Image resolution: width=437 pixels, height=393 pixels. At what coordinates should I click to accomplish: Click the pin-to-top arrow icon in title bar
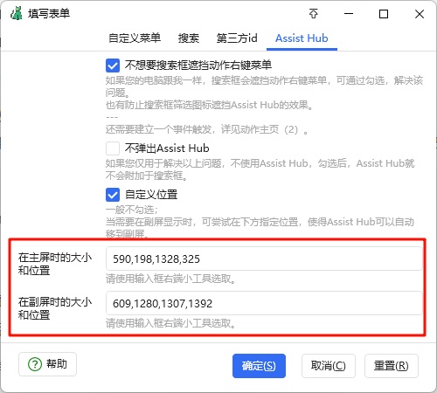coord(314,14)
